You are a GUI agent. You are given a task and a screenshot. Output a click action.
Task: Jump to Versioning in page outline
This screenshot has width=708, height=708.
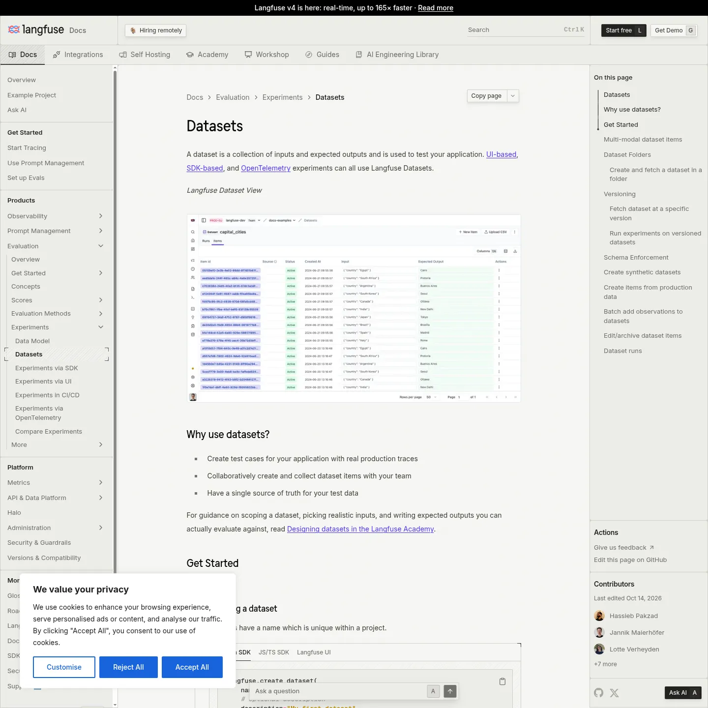click(x=619, y=194)
